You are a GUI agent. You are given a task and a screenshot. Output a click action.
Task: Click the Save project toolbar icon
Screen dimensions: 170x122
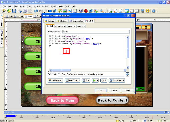(14, 11)
